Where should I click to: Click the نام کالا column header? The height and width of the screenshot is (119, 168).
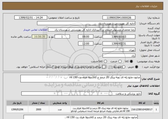[101, 103]
